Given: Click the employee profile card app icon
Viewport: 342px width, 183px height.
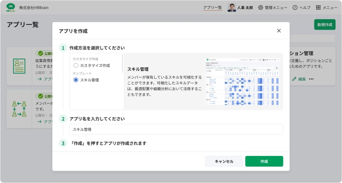Looking at the screenshot, I should coord(19,66).
